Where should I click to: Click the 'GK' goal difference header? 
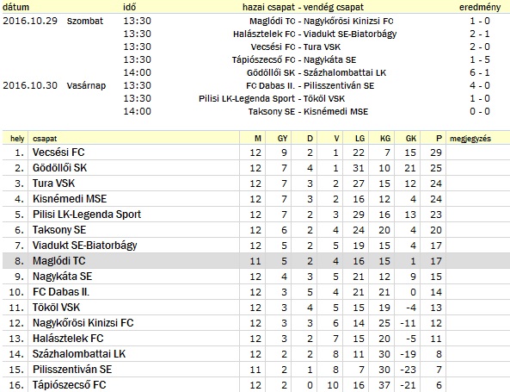[x=411, y=139]
